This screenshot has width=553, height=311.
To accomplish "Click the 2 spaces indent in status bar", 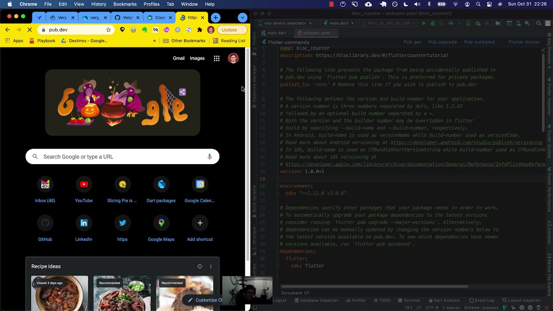I will pyautogui.click(x=451, y=308).
